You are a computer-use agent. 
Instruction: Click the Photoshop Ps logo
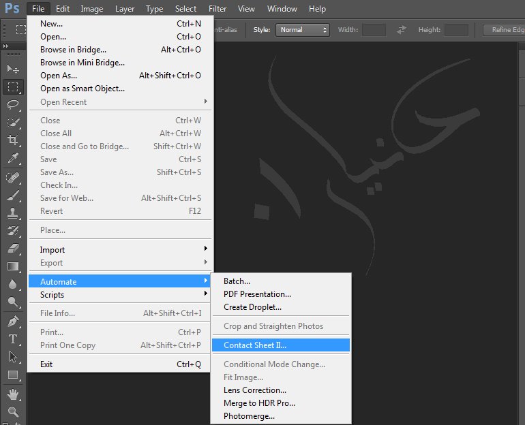(x=12, y=8)
